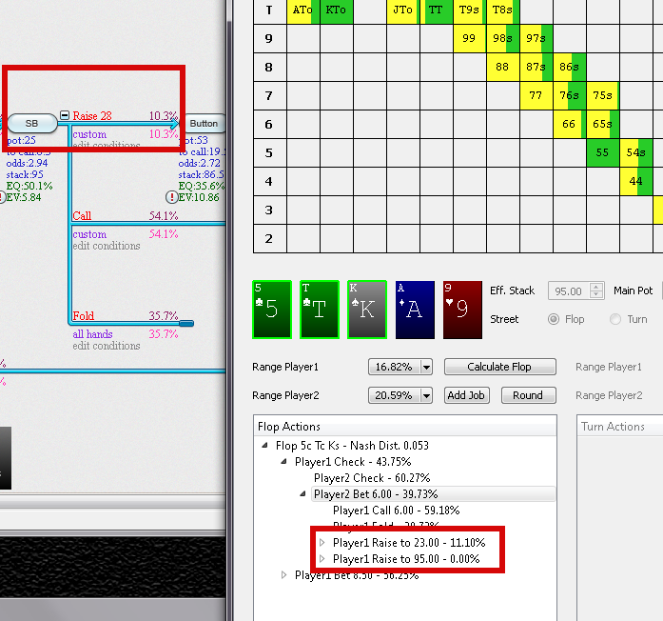Expand Player1 Raise to 23.00 node
Image resolution: width=663 pixels, height=621 pixels.
[322, 542]
